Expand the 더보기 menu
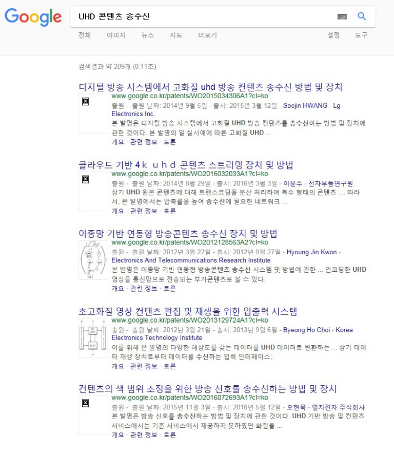 point(207,35)
